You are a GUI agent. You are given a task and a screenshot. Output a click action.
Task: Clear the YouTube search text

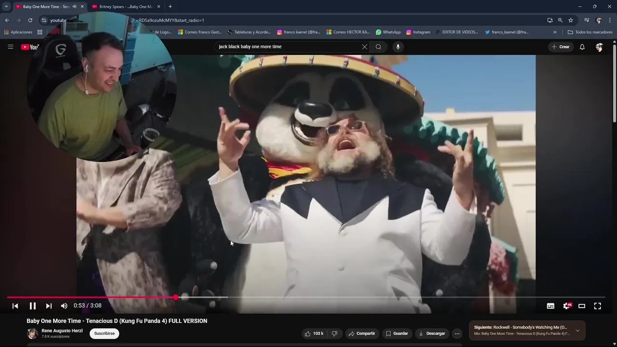(x=364, y=47)
